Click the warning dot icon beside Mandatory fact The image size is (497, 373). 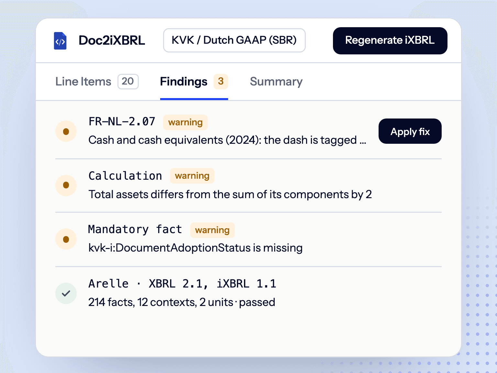click(x=66, y=239)
